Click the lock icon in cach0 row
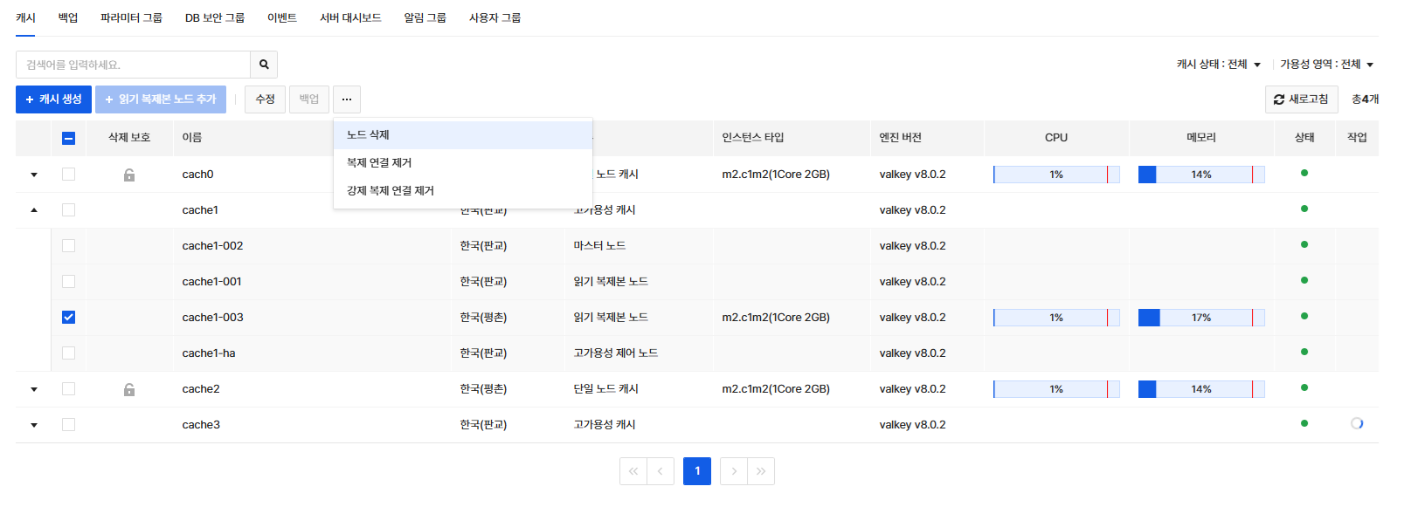The image size is (1404, 507). 129,175
